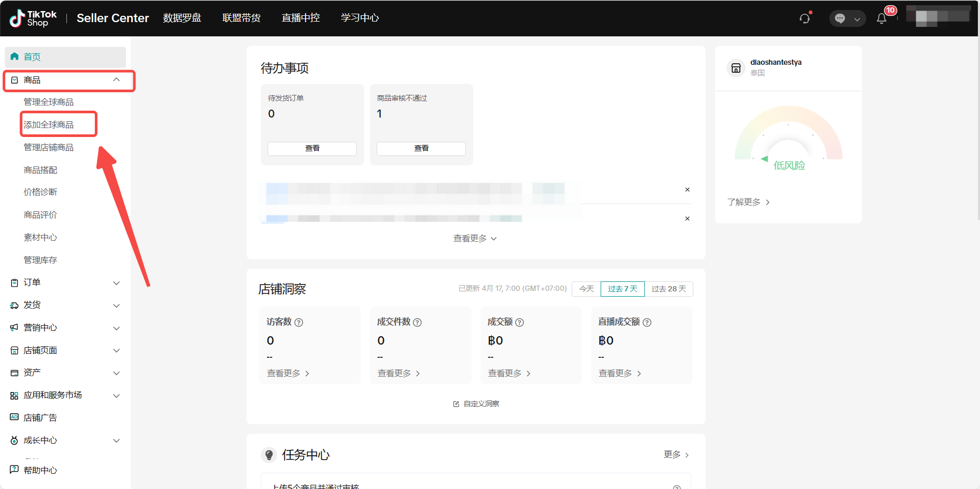
Task: Open 数据罗盘 in the top menu
Action: click(182, 17)
